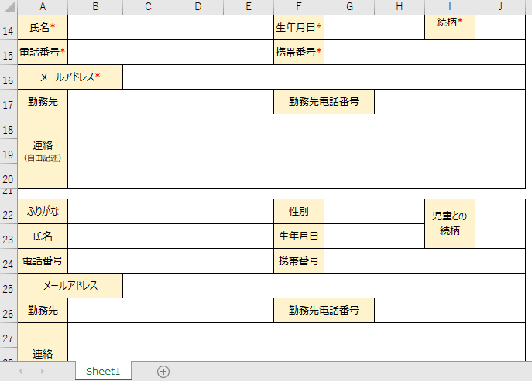Select row 17 header

point(9,101)
